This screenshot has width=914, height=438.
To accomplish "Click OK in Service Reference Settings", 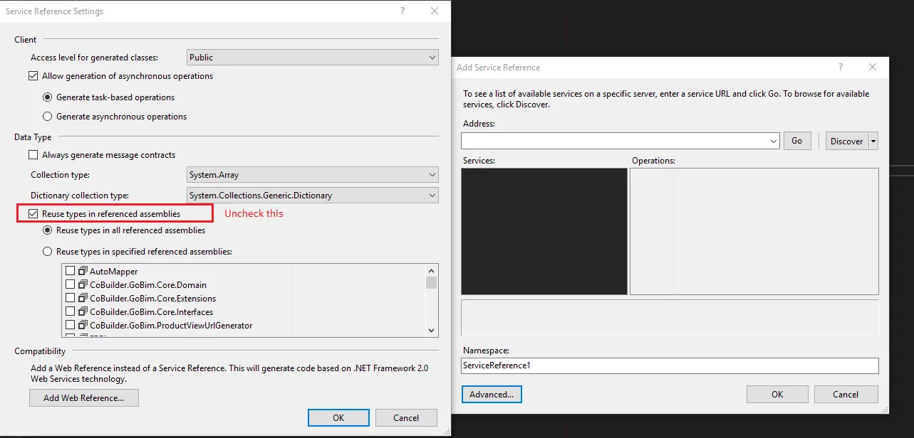I will coord(338,418).
